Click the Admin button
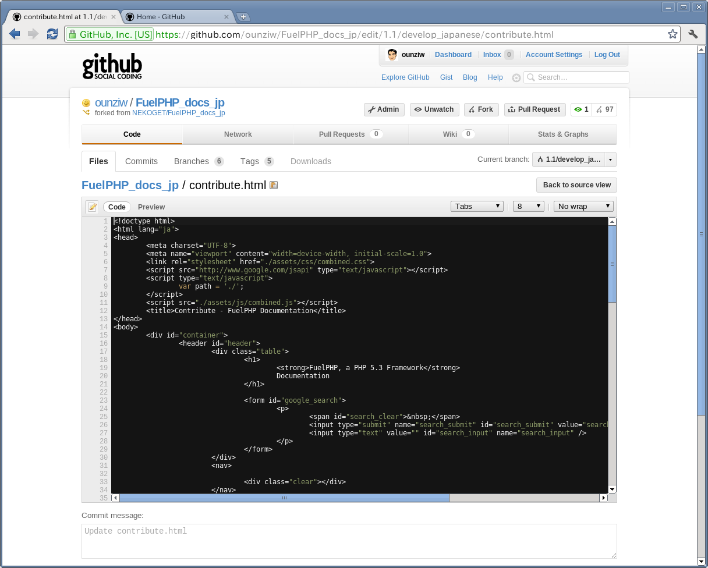Screen dimensions: 708x568 (x=384, y=109)
